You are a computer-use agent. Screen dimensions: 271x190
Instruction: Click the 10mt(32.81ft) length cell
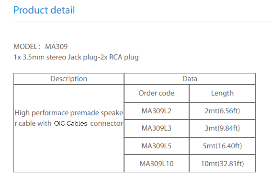[222, 163]
